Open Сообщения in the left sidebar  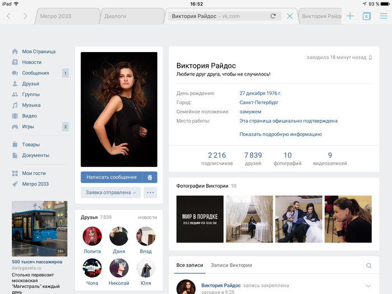(x=35, y=73)
